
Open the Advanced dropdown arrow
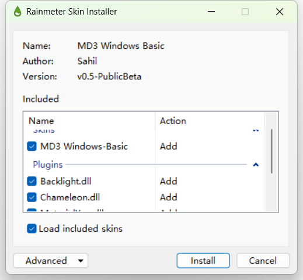point(81,261)
